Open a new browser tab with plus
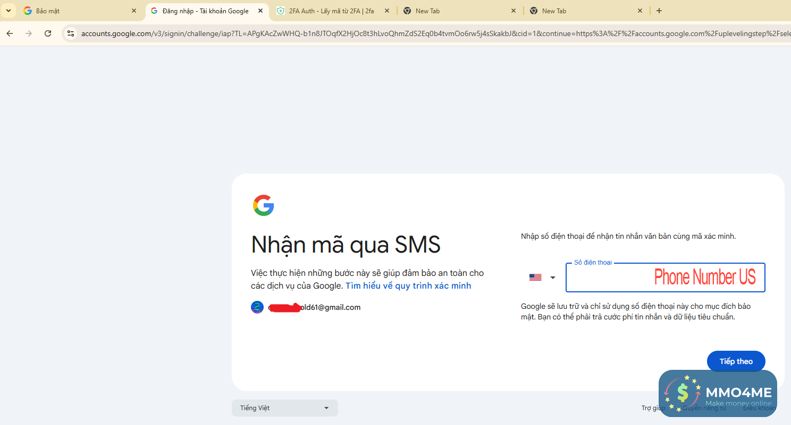Image resolution: width=791 pixels, height=425 pixels. [x=659, y=11]
